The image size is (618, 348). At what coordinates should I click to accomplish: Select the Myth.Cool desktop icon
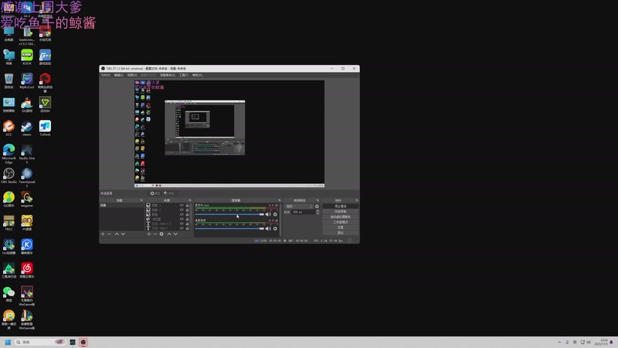27,81
